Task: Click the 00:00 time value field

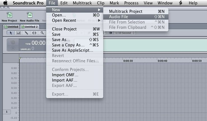Action: pos(39,43)
